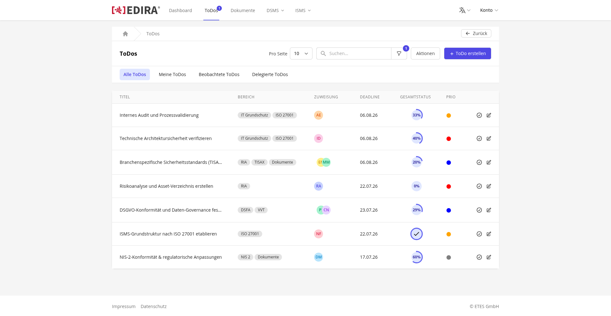611x316 pixels.
Task: Click the EDIRA logo
Action: (x=136, y=10)
